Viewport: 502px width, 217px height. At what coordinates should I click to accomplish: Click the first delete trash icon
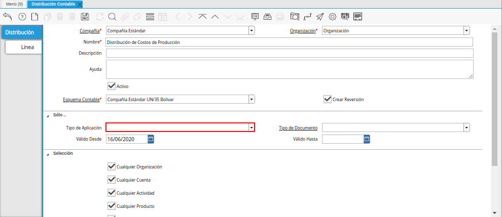pyautogui.click(x=60, y=17)
